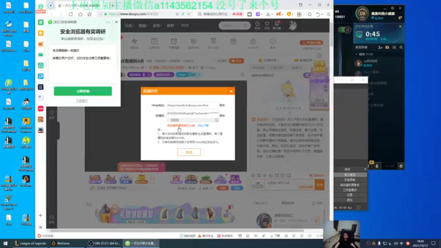Image resolution: width=441 pixels, height=248 pixels.
Task: Expand the 游戏 dropdown in Douyu navigation
Action: click(x=157, y=25)
